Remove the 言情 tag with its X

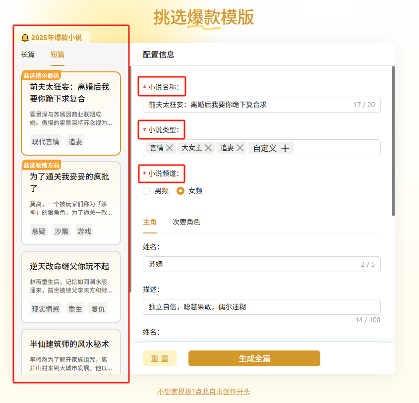click(x=170, y=148)
